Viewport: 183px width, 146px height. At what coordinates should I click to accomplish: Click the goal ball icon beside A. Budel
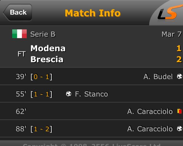point(179,77)
